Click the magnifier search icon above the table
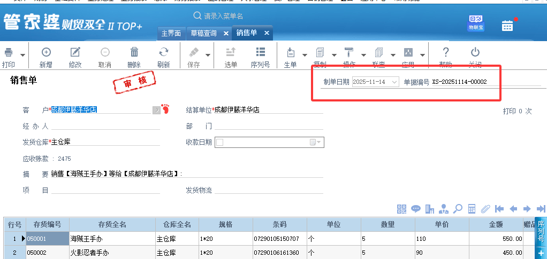547x259 pixels. pyautogui.click(x=458, y=209)
